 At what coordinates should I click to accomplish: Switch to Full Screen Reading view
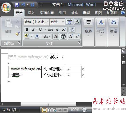point(49,110)
